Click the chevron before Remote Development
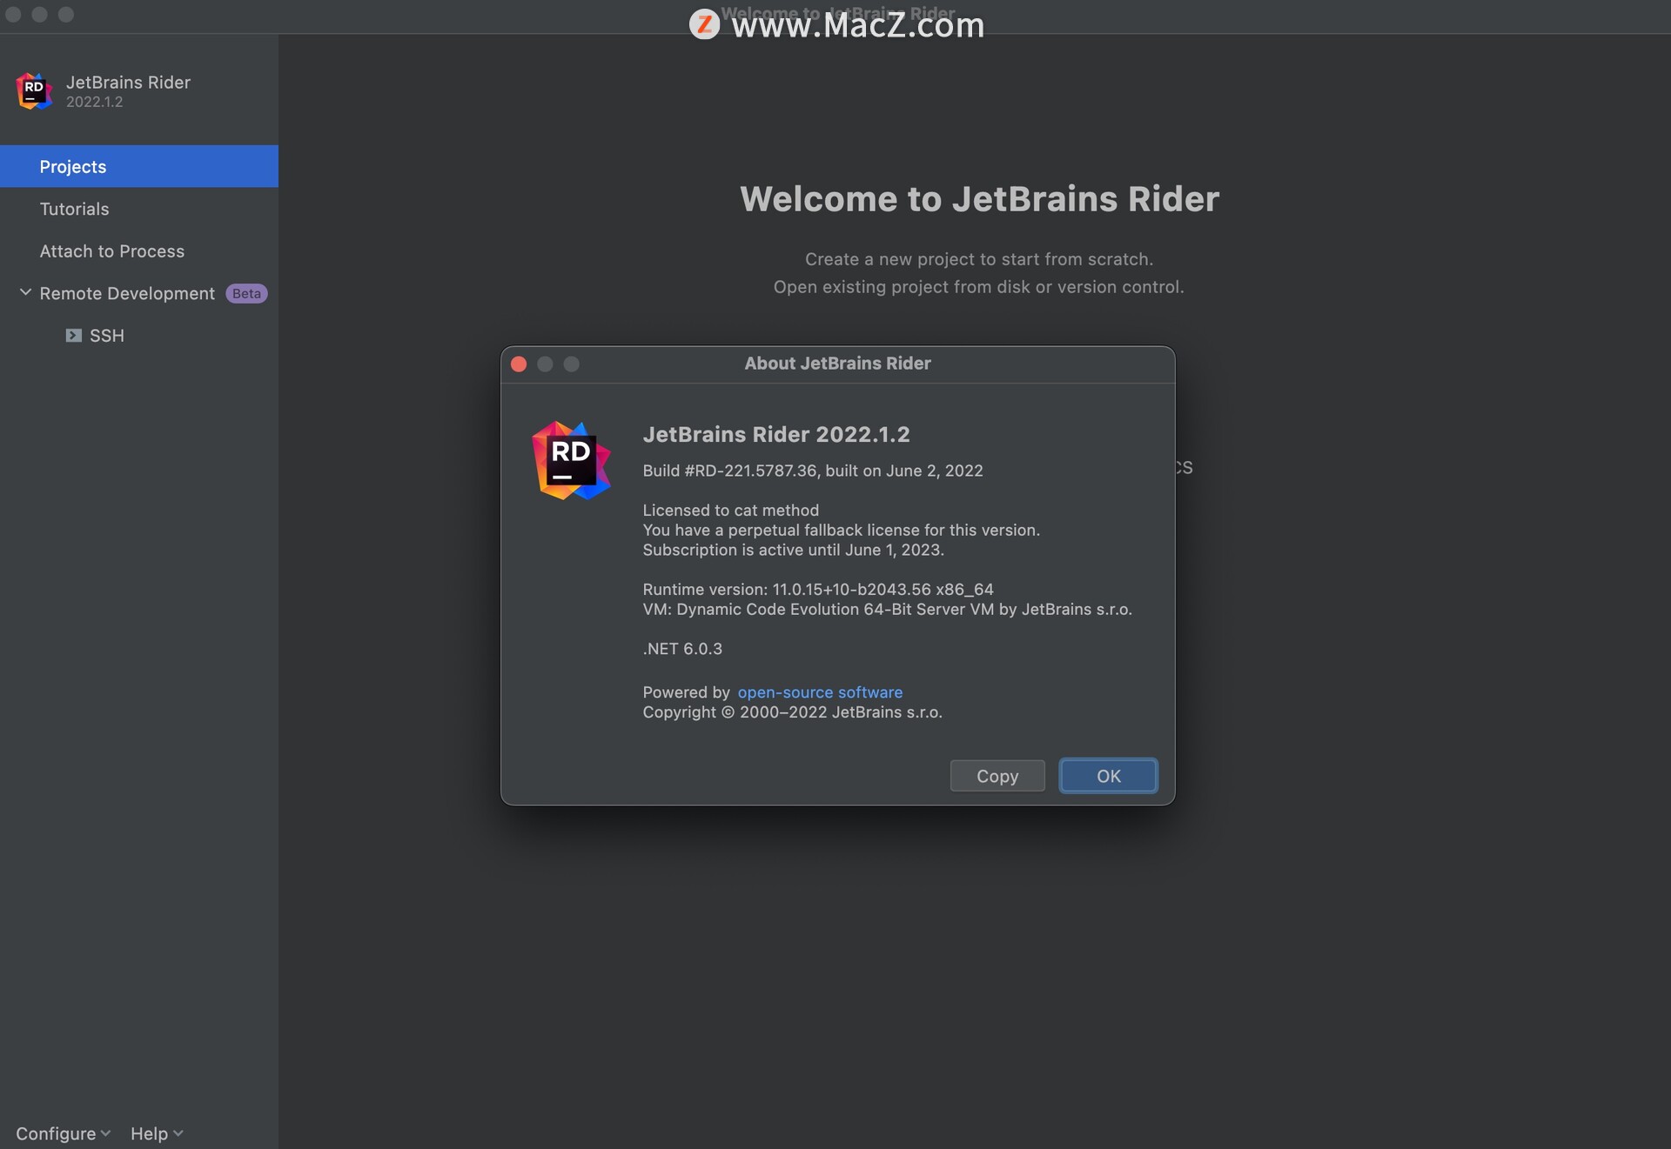 coord(25,292)
